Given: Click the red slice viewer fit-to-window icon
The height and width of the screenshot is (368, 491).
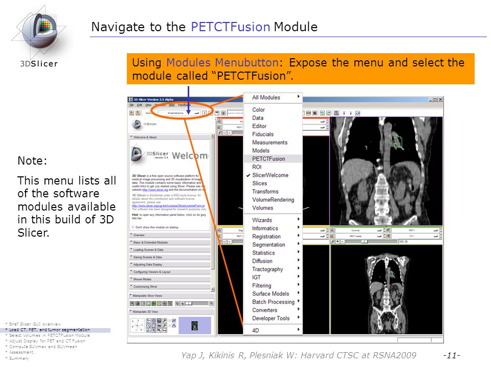Looking at the screenshot, I should pyautogui.click(x=219, y=122).
